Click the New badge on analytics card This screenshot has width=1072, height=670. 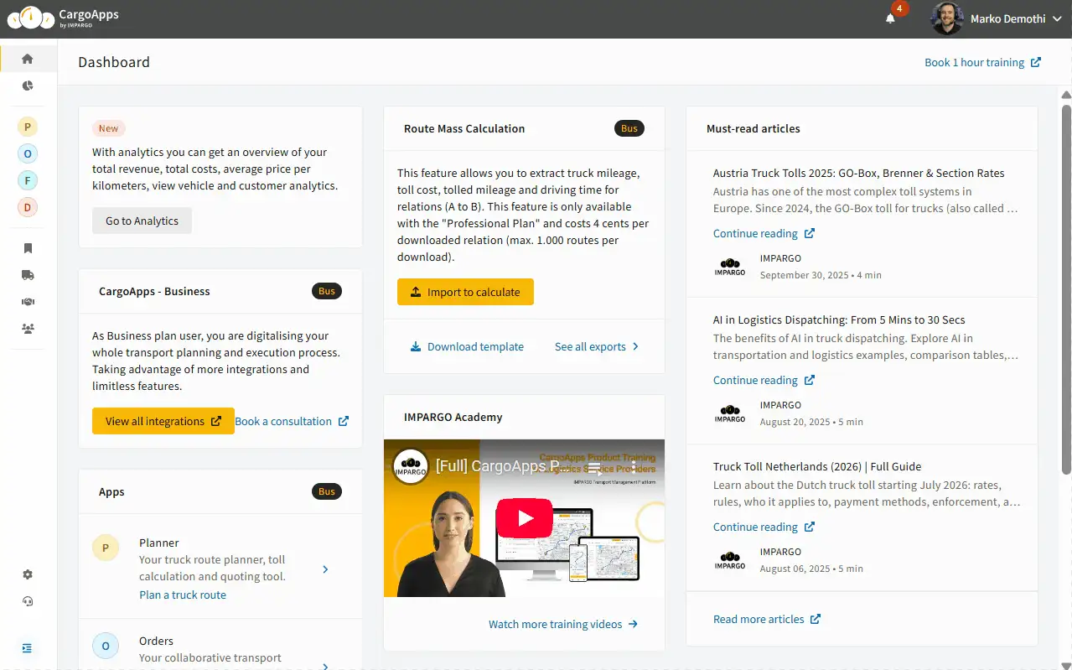(x=109, y=128)
